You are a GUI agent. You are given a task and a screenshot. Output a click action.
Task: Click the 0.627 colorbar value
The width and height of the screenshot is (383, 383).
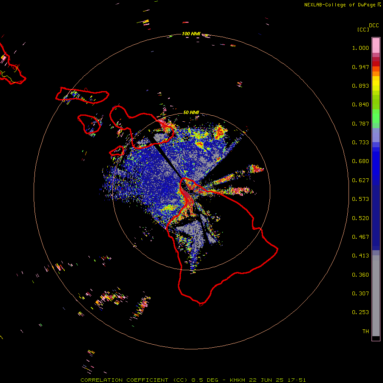(x=360, y=180)
